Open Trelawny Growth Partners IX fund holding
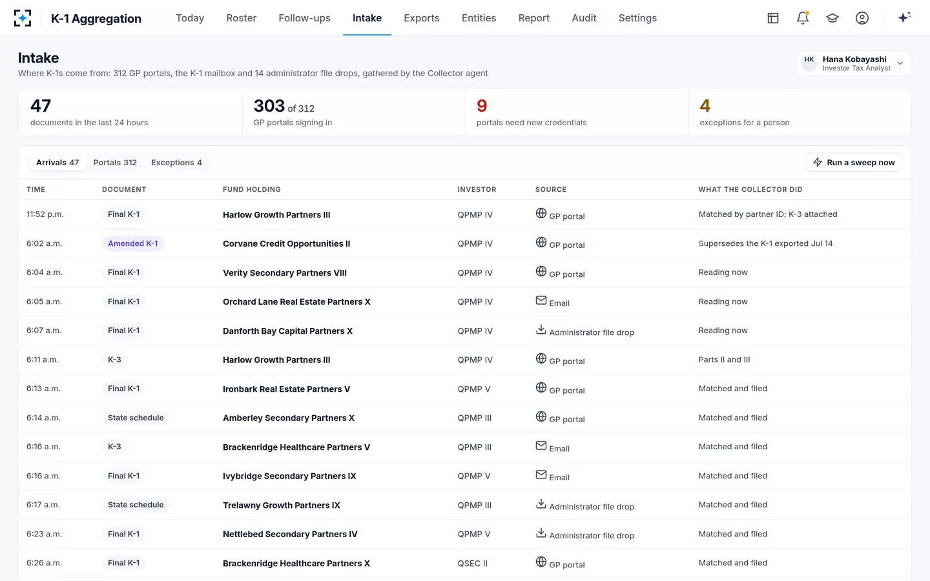Image resolution: width=930 pixels, height=581 pixels. click(x=282, y=505)
